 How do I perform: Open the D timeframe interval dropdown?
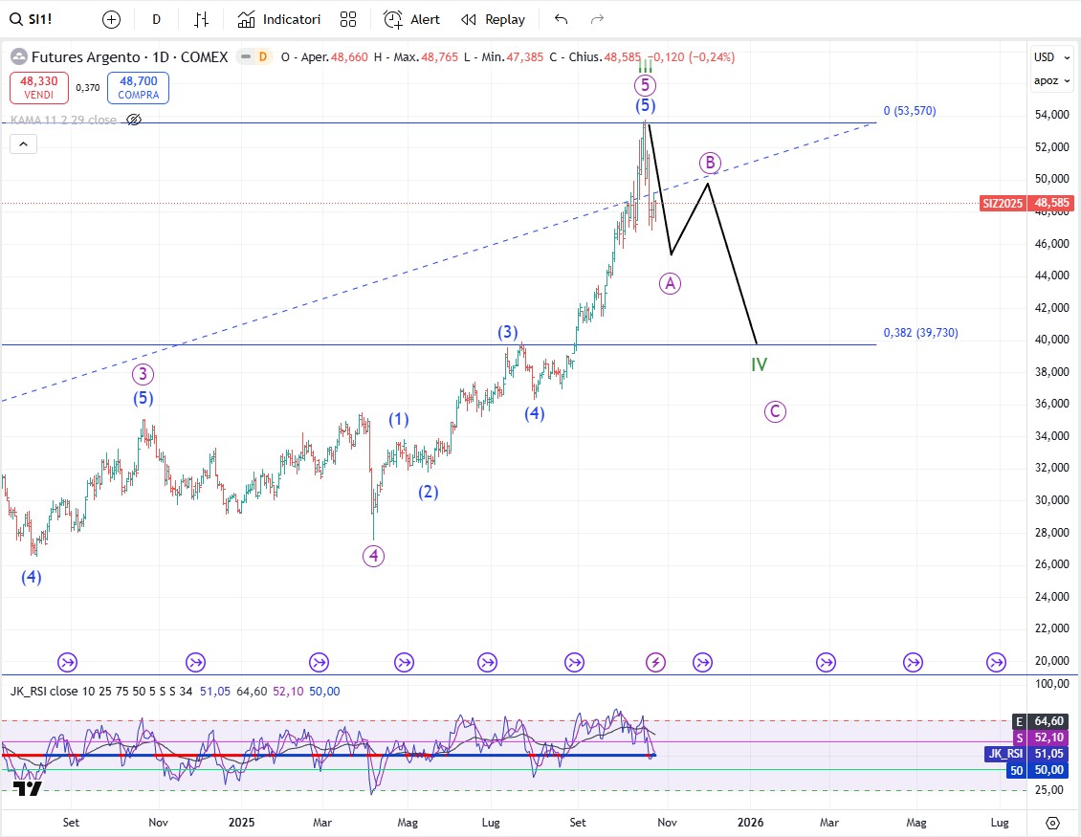tap(157, 19)
